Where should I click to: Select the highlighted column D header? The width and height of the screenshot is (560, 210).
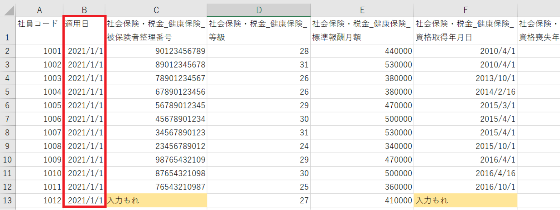click(259, 10)
